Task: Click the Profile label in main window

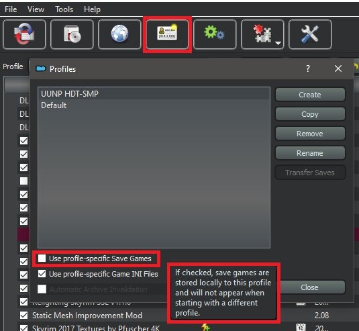Action: pyautogui.click(x=13, y=66)
